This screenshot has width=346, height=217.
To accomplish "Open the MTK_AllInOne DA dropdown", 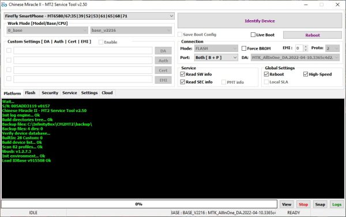I will point(295,58).
